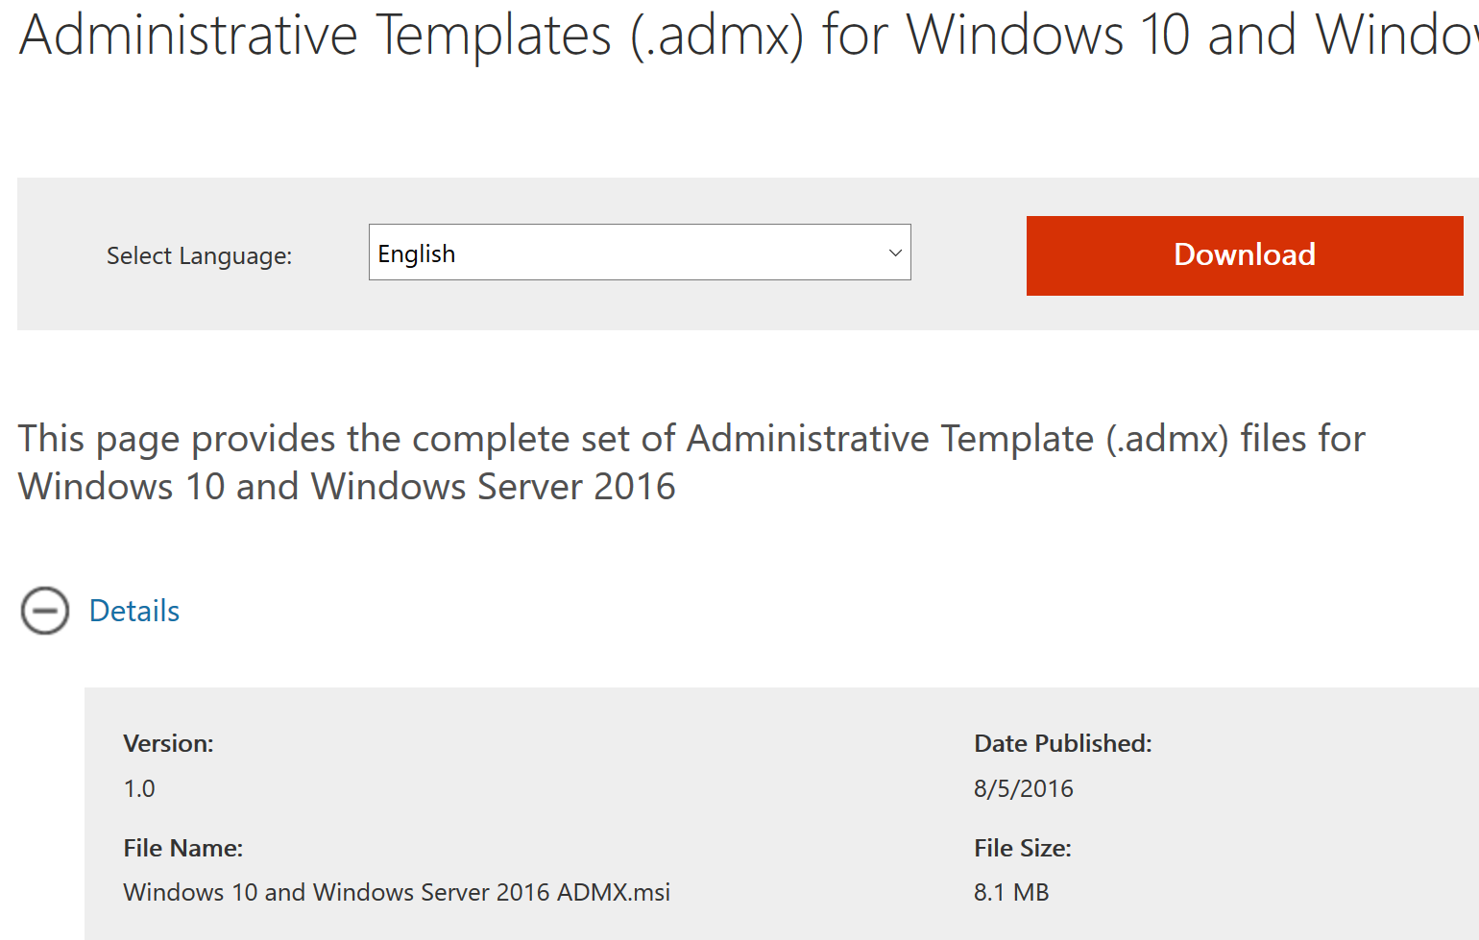1479x940 pixels.
Task: Click the chevron arrow in language dropdown
Action: coord(895,253)
